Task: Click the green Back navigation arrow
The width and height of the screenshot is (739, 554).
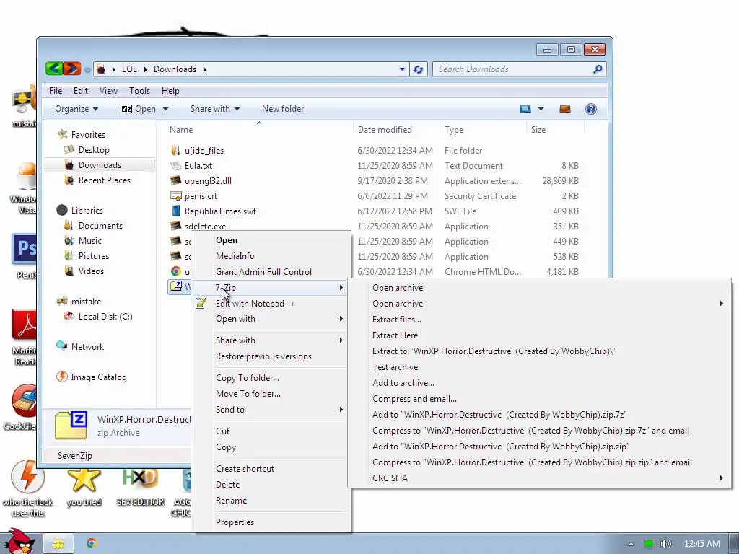Action: 54,69
